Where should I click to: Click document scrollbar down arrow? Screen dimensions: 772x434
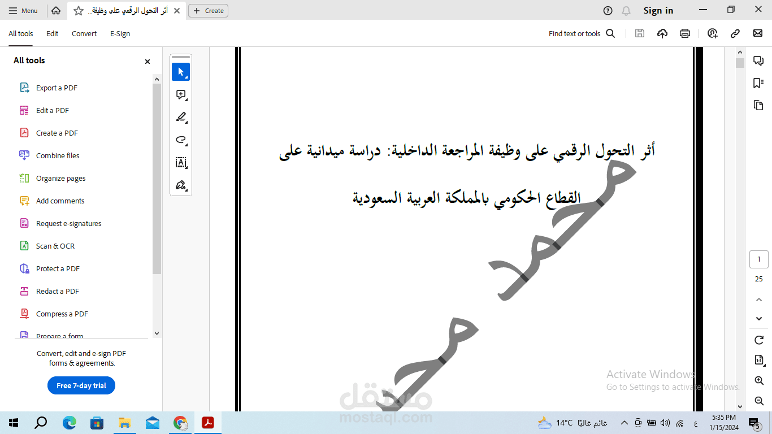tap(740, 406)
